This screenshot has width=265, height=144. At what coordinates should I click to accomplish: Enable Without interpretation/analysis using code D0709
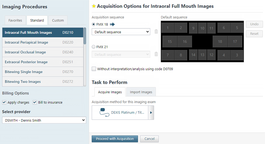[94, 69]
